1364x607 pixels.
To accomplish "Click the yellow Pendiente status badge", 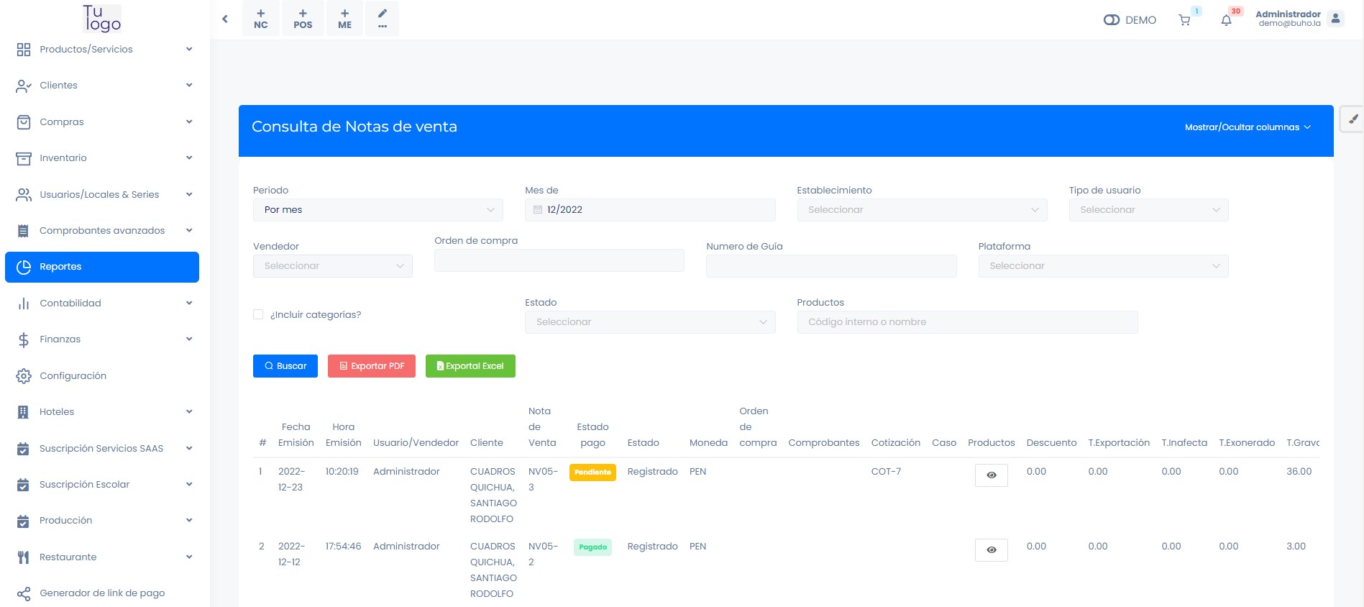I will coord(592,473).
